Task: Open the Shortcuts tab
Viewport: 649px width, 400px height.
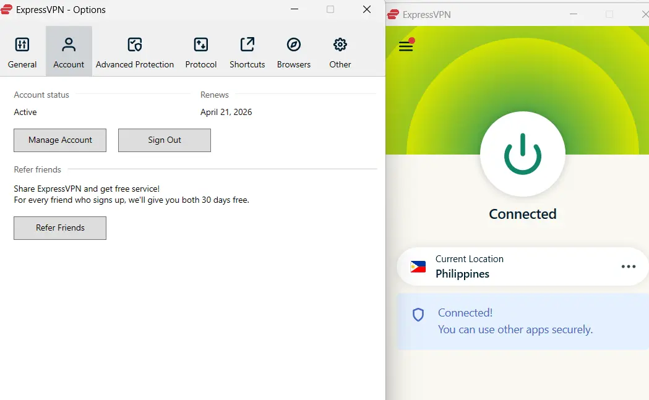Action: coord(247,52)
